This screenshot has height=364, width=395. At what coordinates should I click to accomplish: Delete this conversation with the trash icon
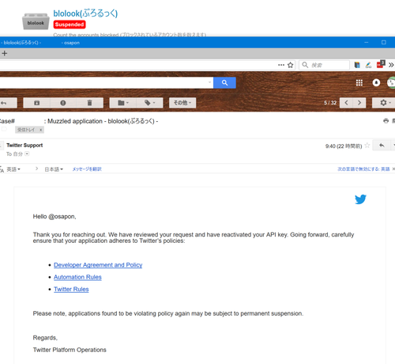pyautogui.click(x=89, y=103)
